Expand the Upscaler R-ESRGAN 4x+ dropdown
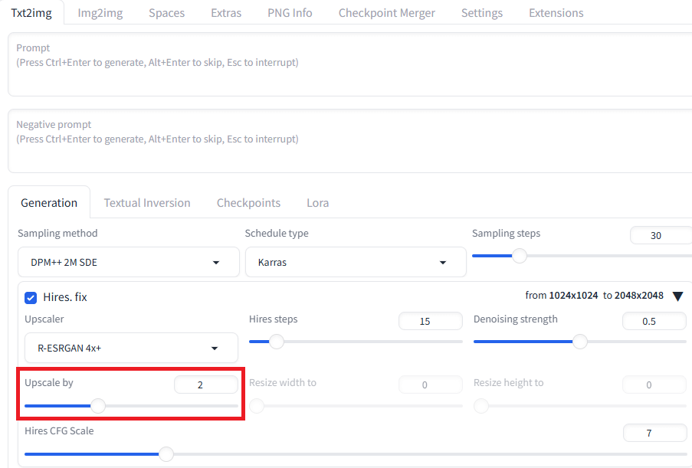Viewport: 692px width, 468px height. click(131, 348)
